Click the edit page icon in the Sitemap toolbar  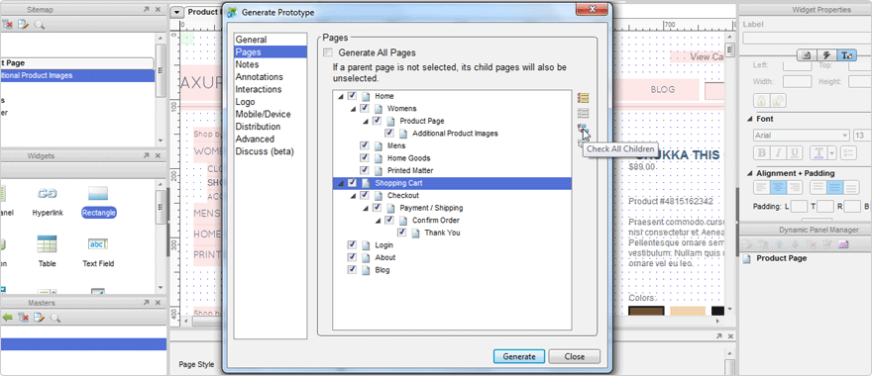(23, 25)
